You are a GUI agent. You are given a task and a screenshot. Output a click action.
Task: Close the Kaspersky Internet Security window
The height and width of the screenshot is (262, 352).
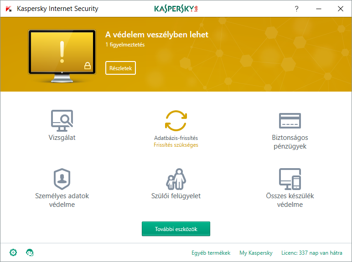(341, 9)
